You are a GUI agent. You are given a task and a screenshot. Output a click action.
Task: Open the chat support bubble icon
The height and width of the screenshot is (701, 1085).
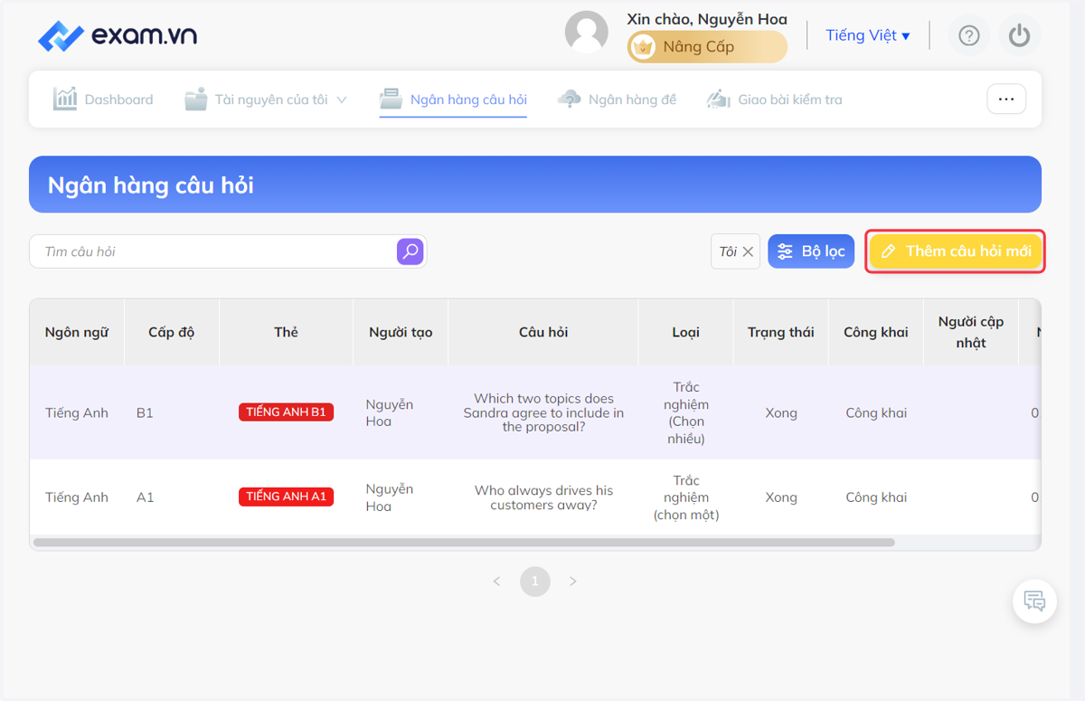click(x=1034, y=601)
